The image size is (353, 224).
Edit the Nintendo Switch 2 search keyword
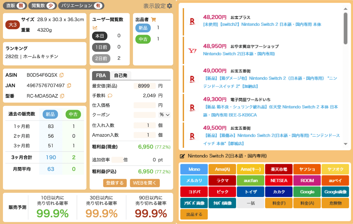(x=182, y=156)
